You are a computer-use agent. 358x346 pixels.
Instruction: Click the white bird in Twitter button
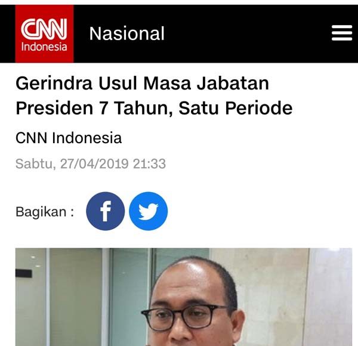(149, 212)
